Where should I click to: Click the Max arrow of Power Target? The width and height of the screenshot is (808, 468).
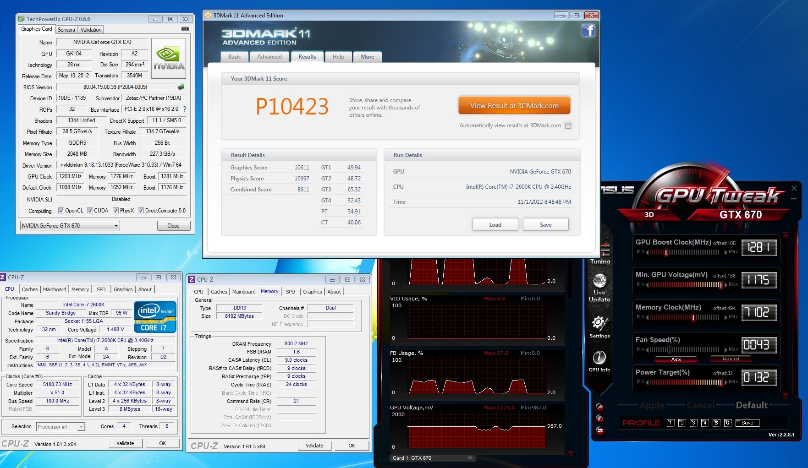click(726, 382)
